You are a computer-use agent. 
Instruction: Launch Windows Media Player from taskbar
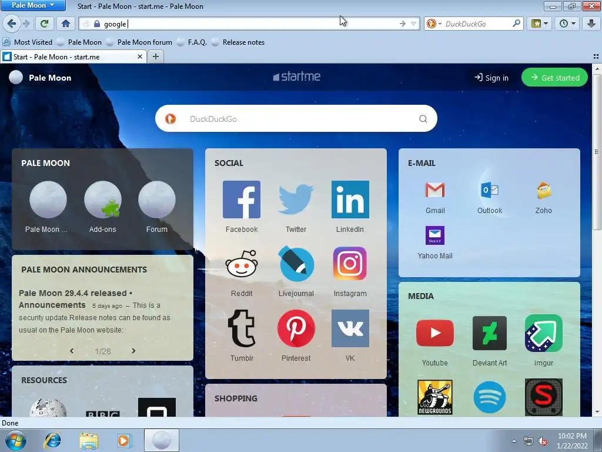click(x=124, y=440)
